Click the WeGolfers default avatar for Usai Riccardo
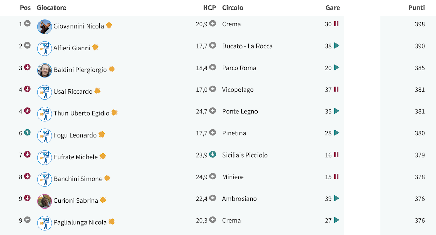This screenshot has height=235, width=436. [x=45, y=92]
